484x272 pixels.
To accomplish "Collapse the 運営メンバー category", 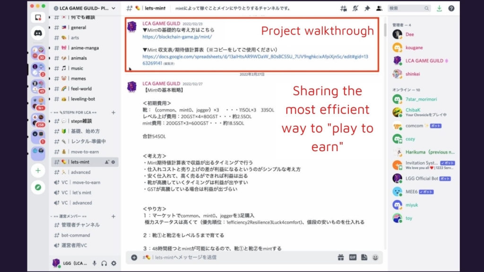I will (71, 216).
